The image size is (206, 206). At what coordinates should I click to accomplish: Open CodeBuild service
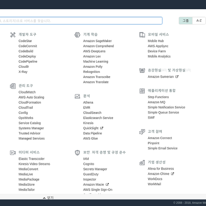(x=26, y=51)
